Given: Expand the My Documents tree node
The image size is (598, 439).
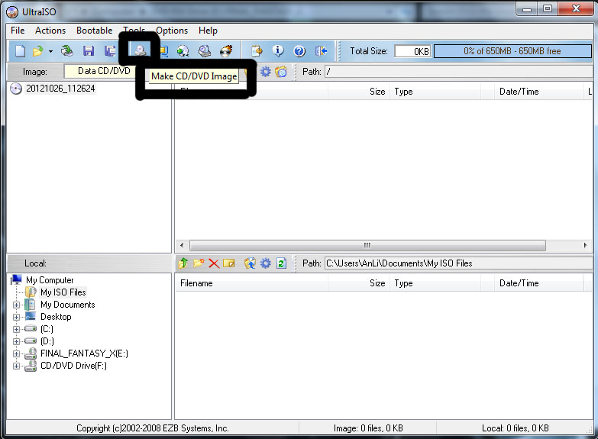Looking at the screenshot, I should tap(16, 305).
